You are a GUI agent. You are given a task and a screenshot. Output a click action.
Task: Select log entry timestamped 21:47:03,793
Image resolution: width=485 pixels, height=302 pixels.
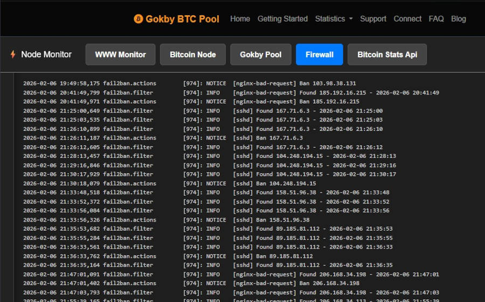(231, 292)
